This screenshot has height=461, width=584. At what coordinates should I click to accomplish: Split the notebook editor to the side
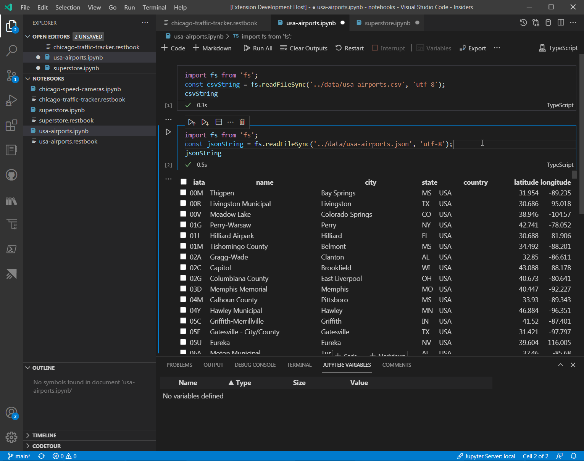point(561,23)
